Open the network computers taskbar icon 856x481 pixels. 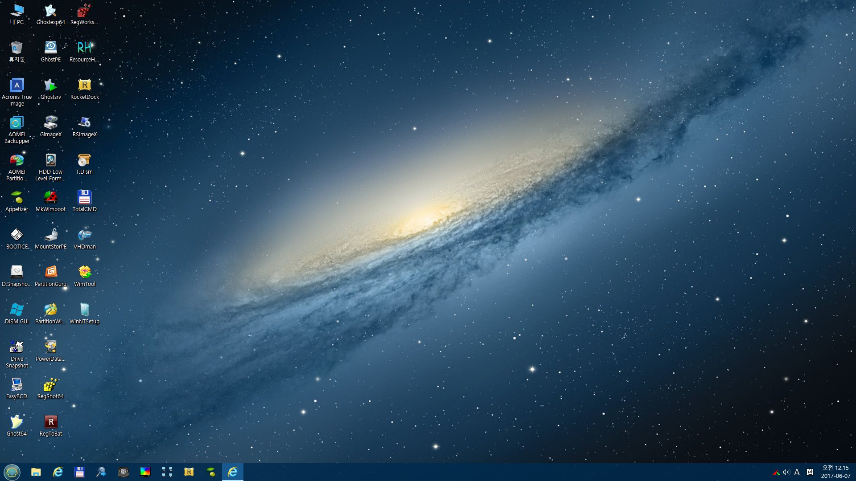(x=167, y=472)
